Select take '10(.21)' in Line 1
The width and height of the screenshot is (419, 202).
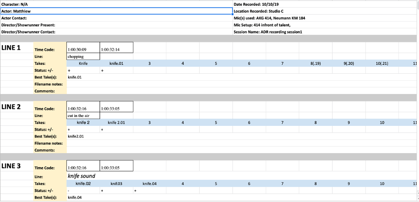pos(382,63)
